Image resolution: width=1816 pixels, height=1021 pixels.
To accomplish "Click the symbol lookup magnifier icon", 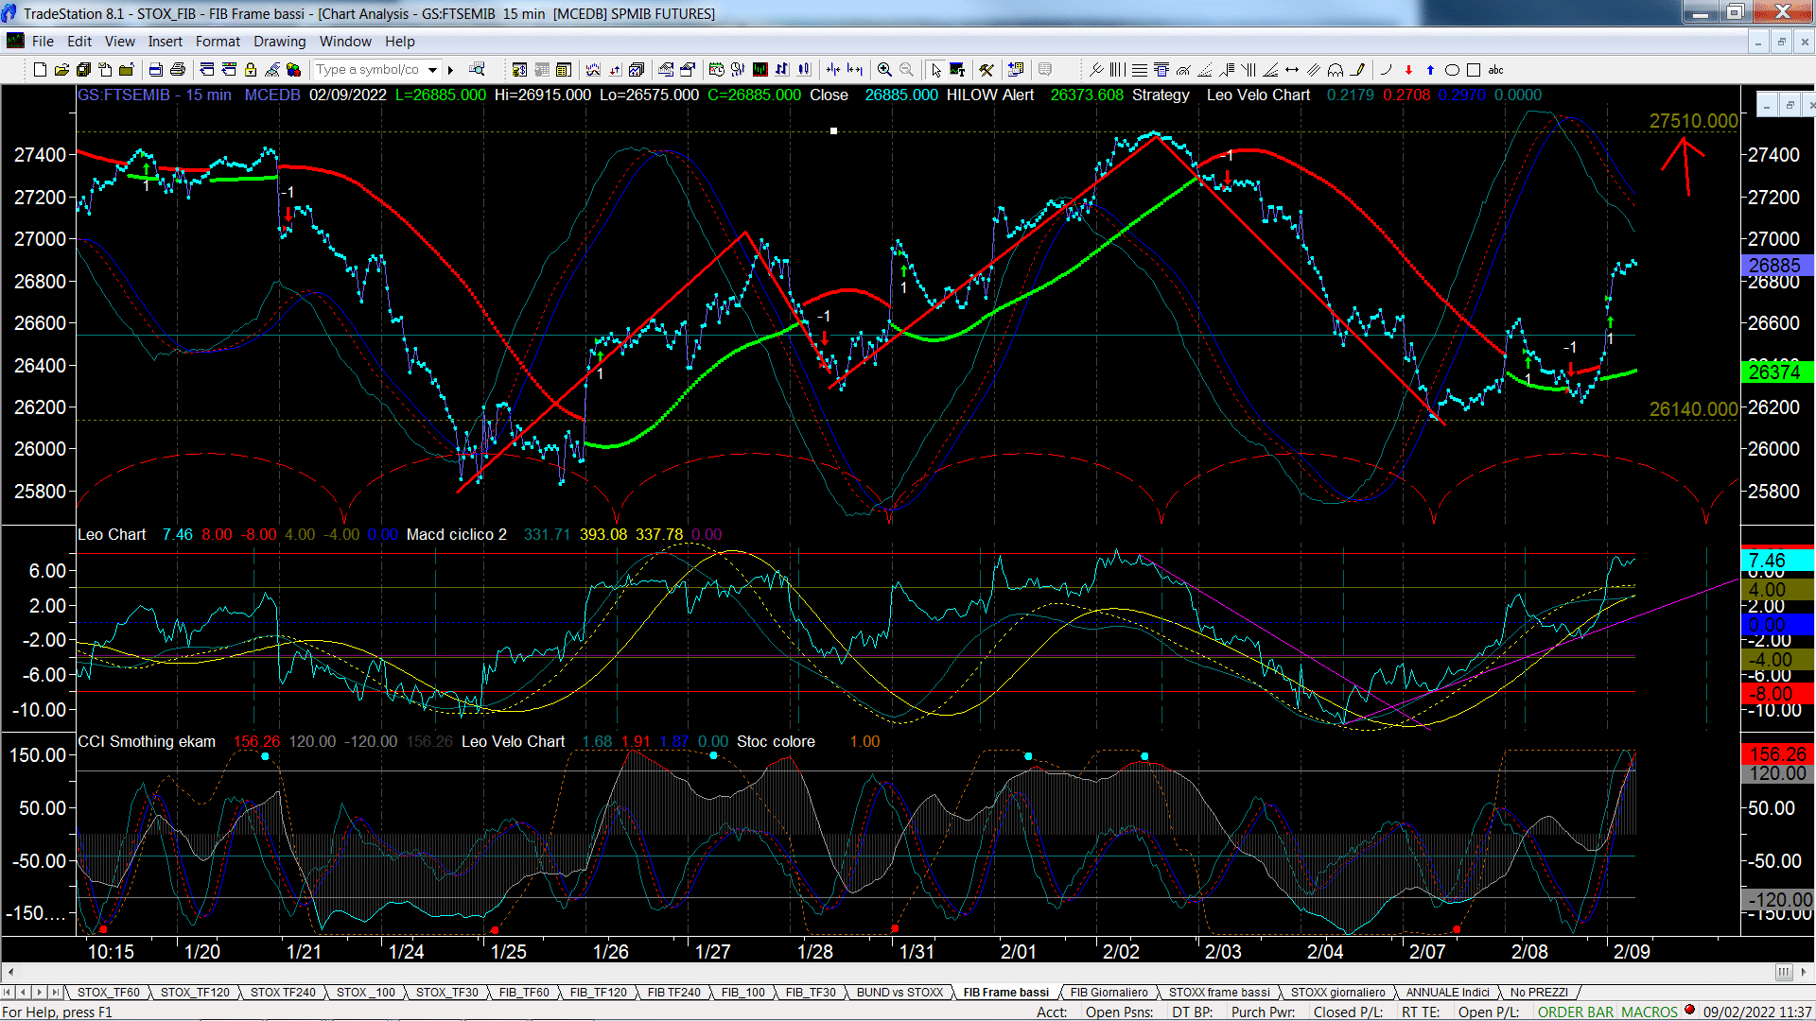I will click(477, 70).
